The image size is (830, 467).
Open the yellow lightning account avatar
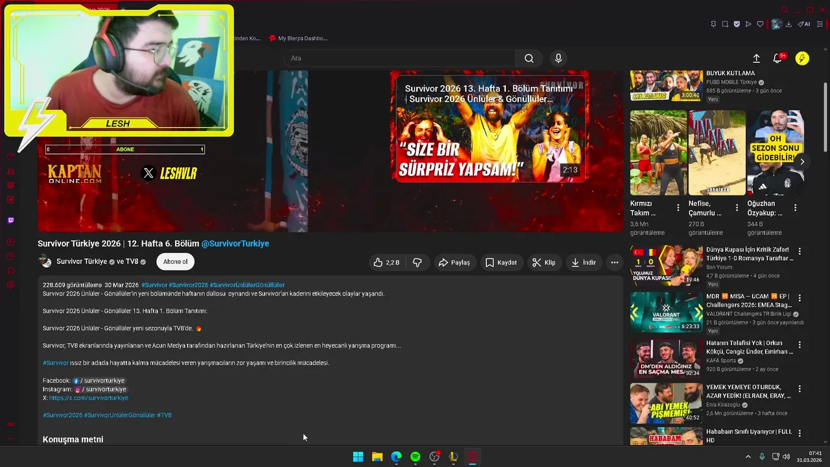pos(802,58)
